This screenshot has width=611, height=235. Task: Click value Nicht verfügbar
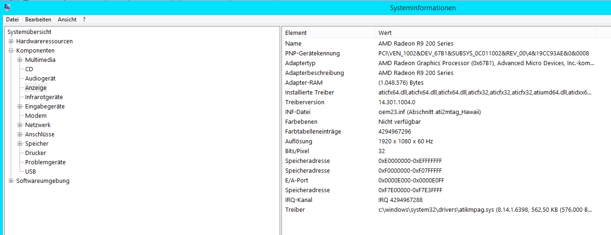pos(399,122)
